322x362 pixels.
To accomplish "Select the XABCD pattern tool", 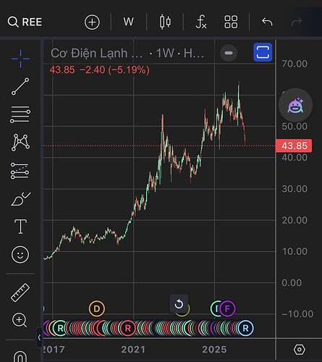I will tap(20, 143).
